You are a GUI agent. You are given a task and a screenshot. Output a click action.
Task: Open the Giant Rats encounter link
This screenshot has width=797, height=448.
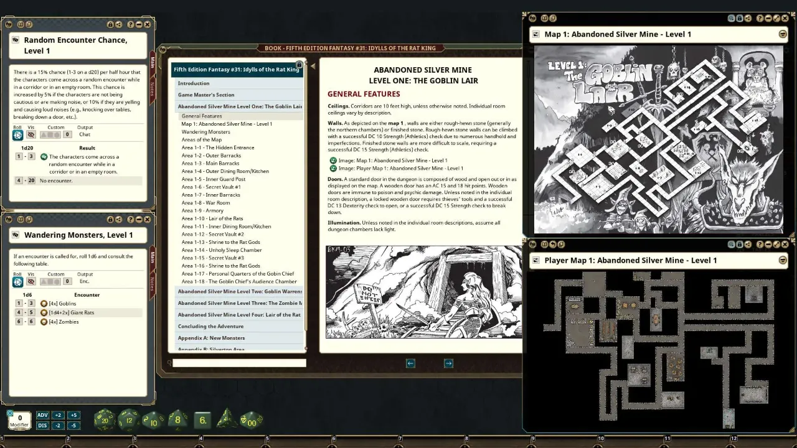point(44,312)
